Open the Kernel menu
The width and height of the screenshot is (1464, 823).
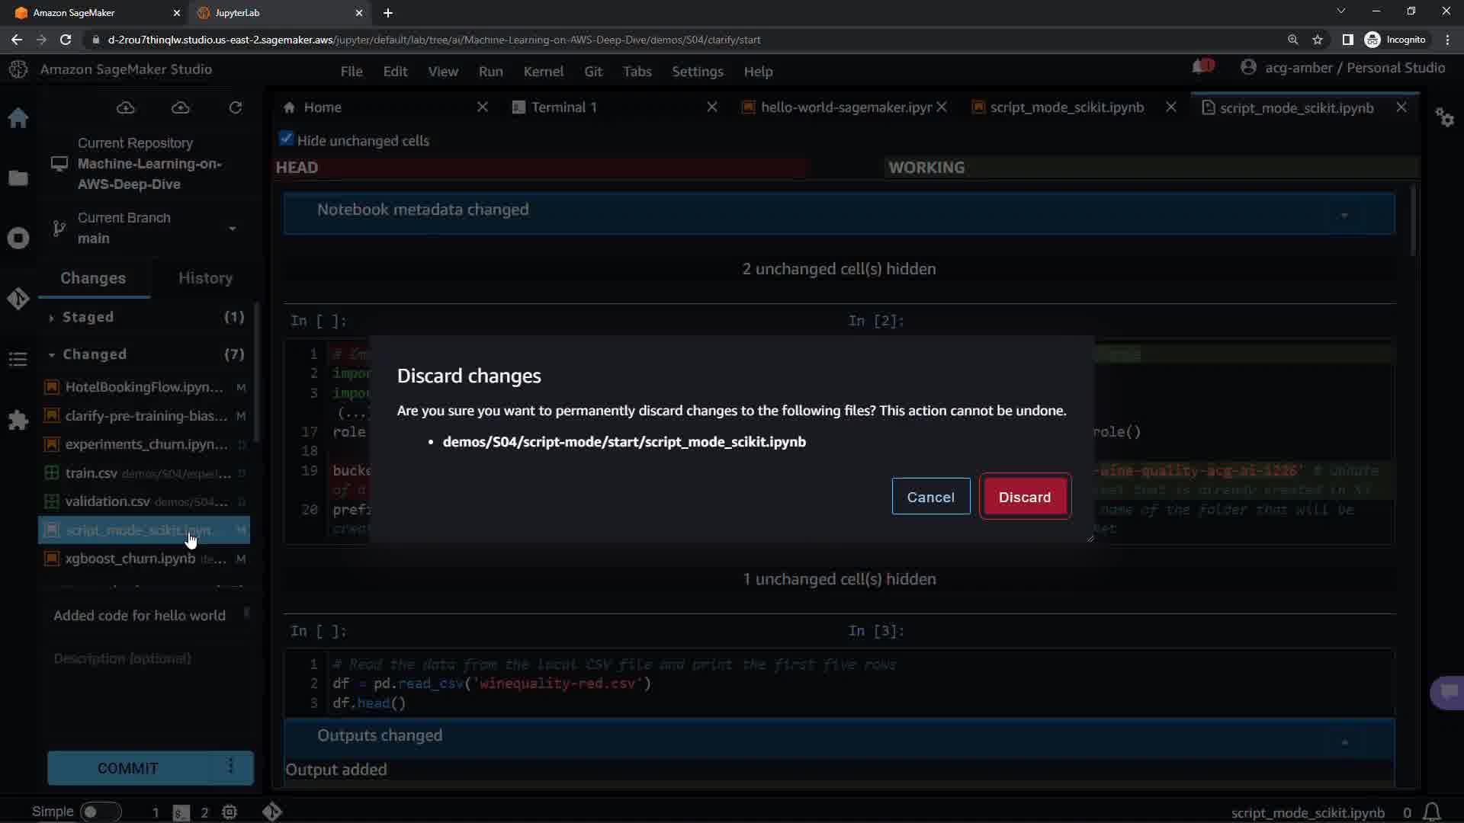point(543,72)
